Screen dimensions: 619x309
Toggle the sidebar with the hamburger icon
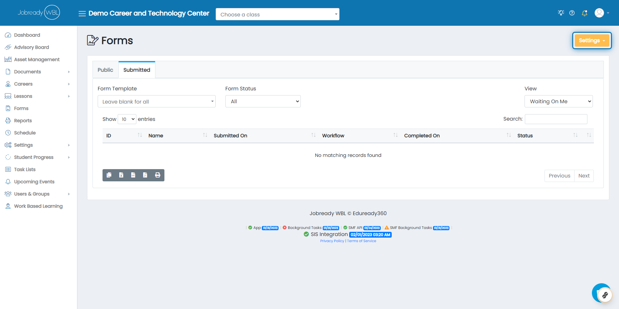82,14
